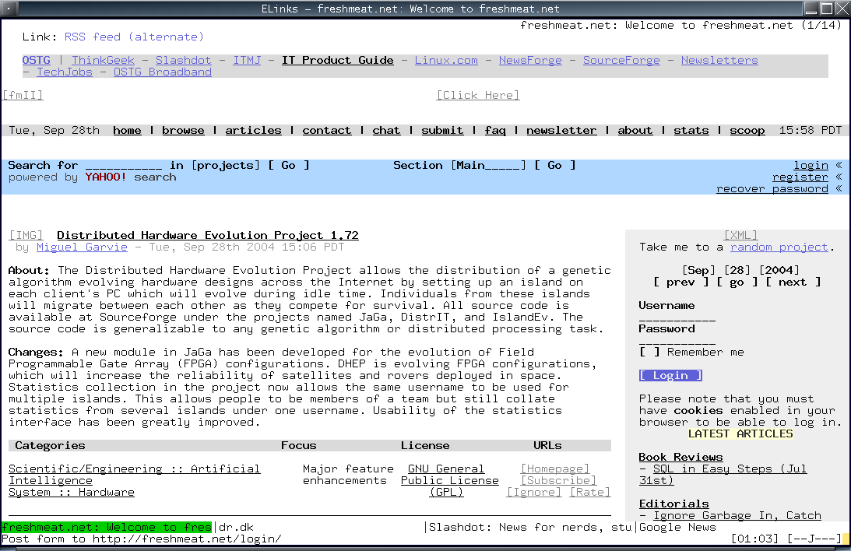Open the Newsletters link in the OSTG bar
851x551 pixels.
[x=719, y=60]
